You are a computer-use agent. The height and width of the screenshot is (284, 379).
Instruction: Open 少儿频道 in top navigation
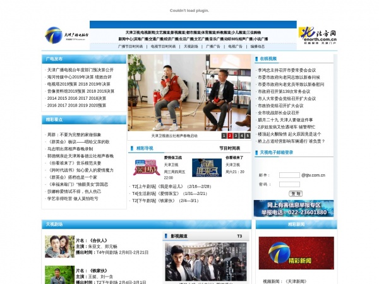coord(239,32)
